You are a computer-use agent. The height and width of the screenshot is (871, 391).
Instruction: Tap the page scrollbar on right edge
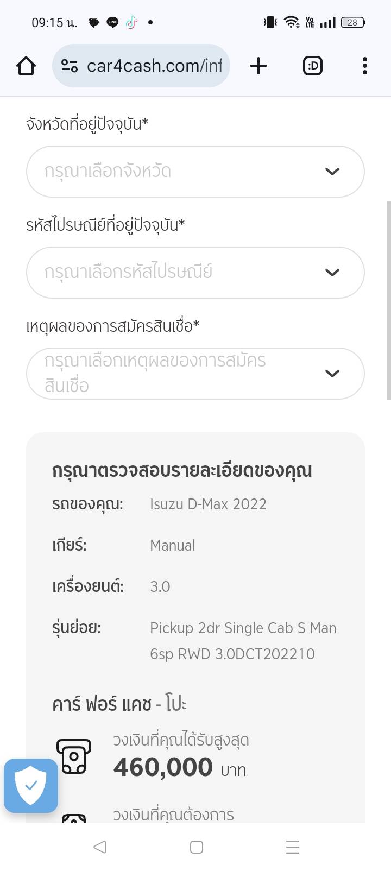pos(388,300)
